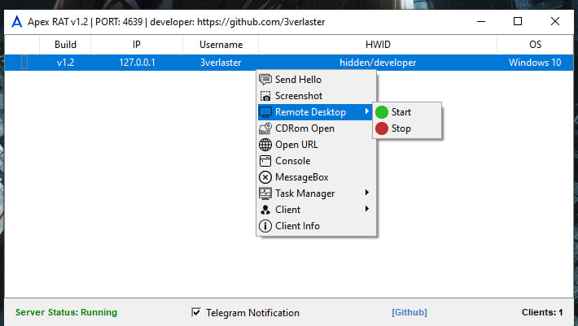Stop the remote desktop session
The height and width of the screenshot is (326, 578).
click(407, 128)
